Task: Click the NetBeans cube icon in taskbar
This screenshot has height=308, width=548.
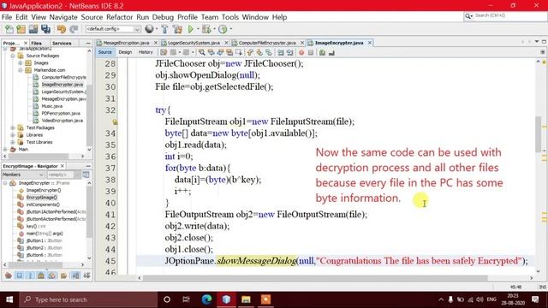Action: [226, 299]
